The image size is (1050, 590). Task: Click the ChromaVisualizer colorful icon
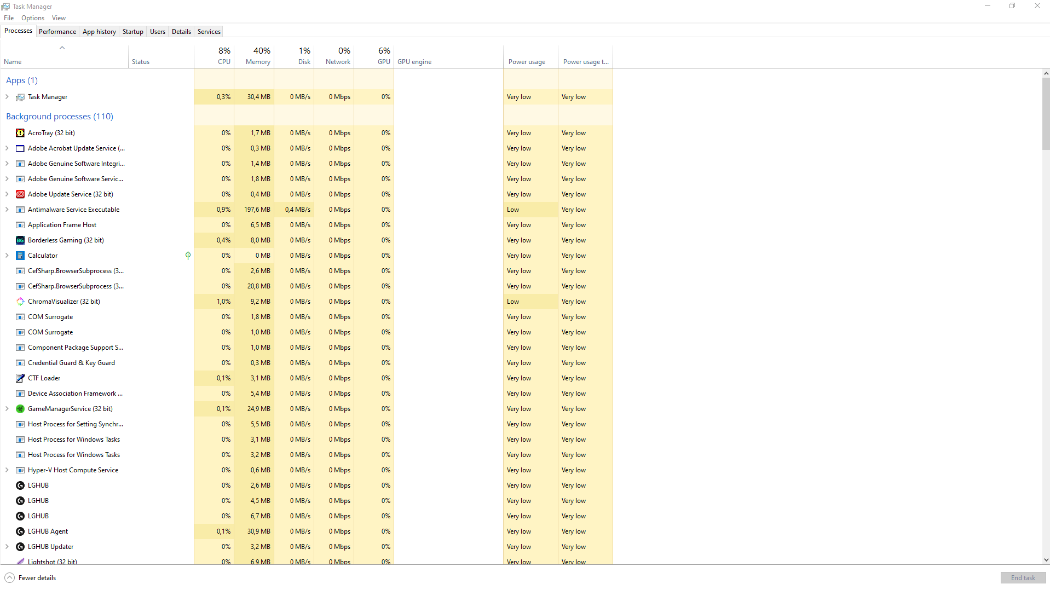click(x=20, y=302)
